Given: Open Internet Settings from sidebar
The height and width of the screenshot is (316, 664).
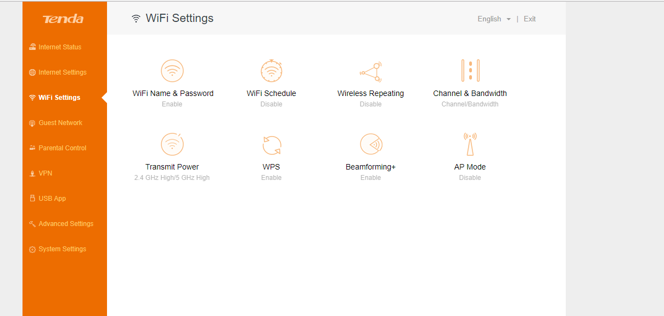Looking at the screenshot, I should point(63,72).
